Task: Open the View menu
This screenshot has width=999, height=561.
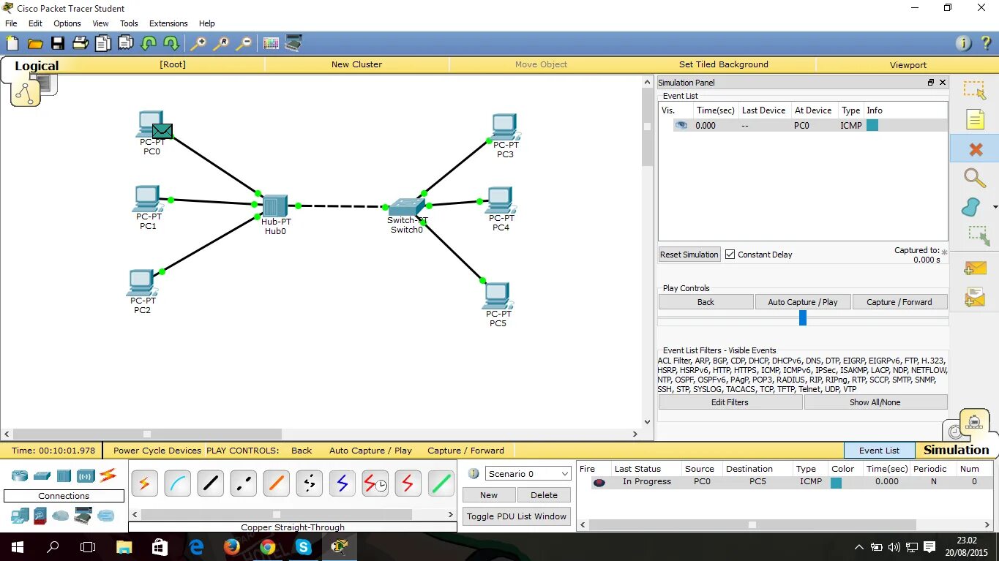Action: pos(100,23)
